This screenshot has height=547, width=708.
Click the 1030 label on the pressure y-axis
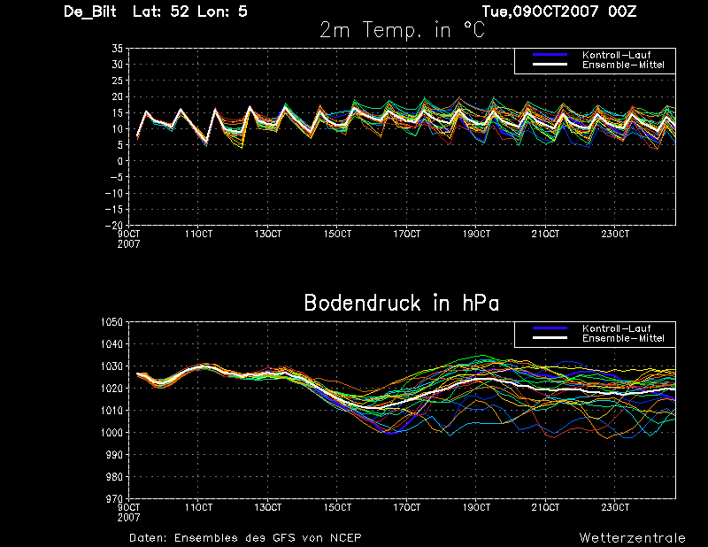[112, 366]
